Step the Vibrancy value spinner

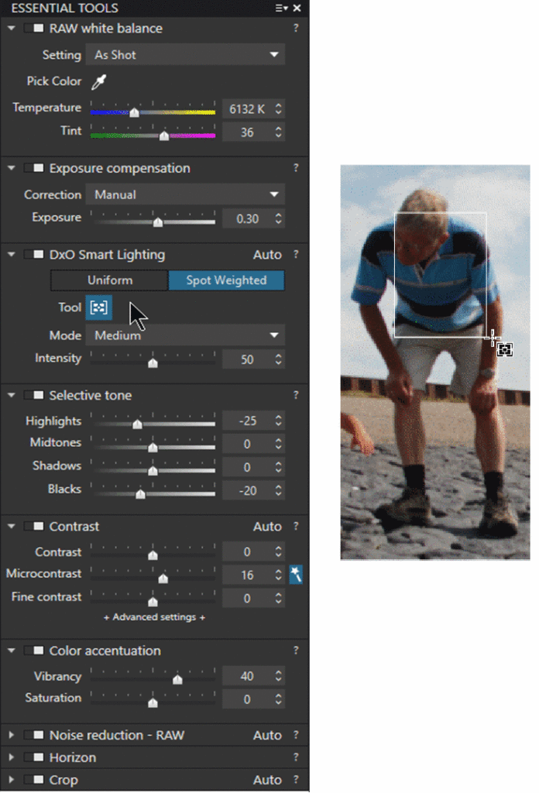279,676
